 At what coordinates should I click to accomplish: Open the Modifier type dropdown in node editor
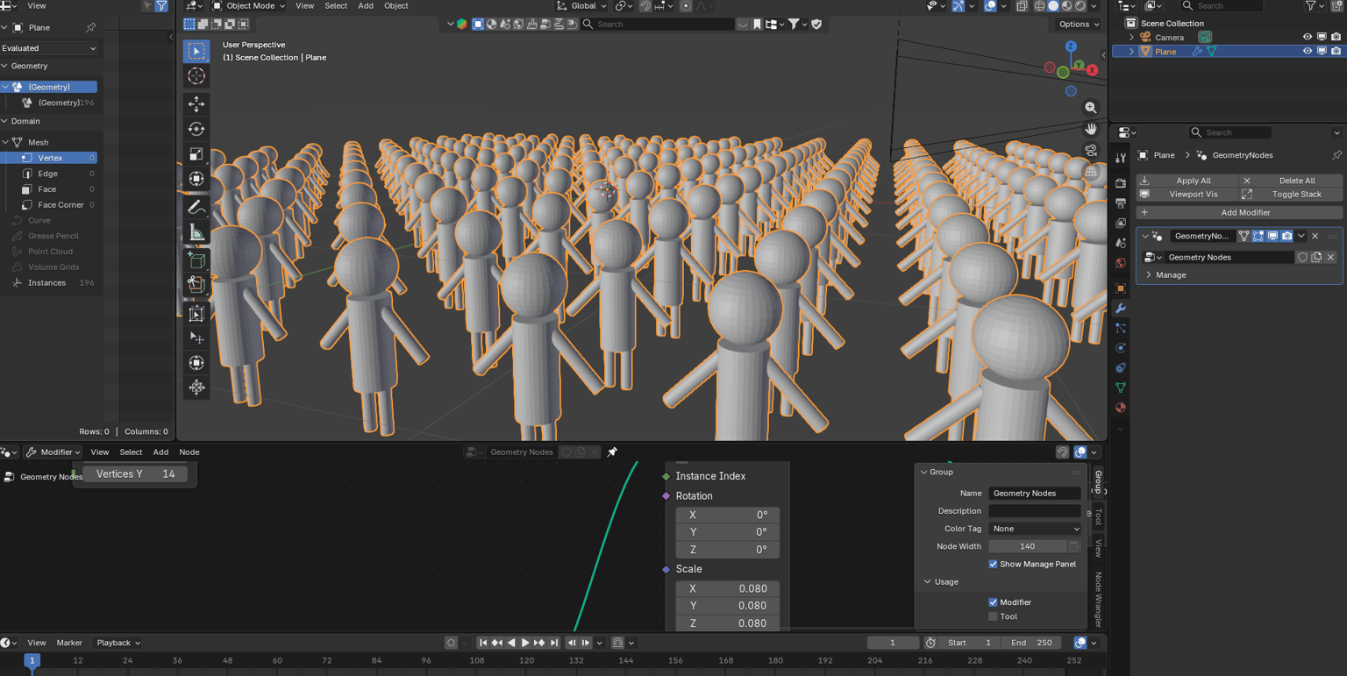pos(53,452)
